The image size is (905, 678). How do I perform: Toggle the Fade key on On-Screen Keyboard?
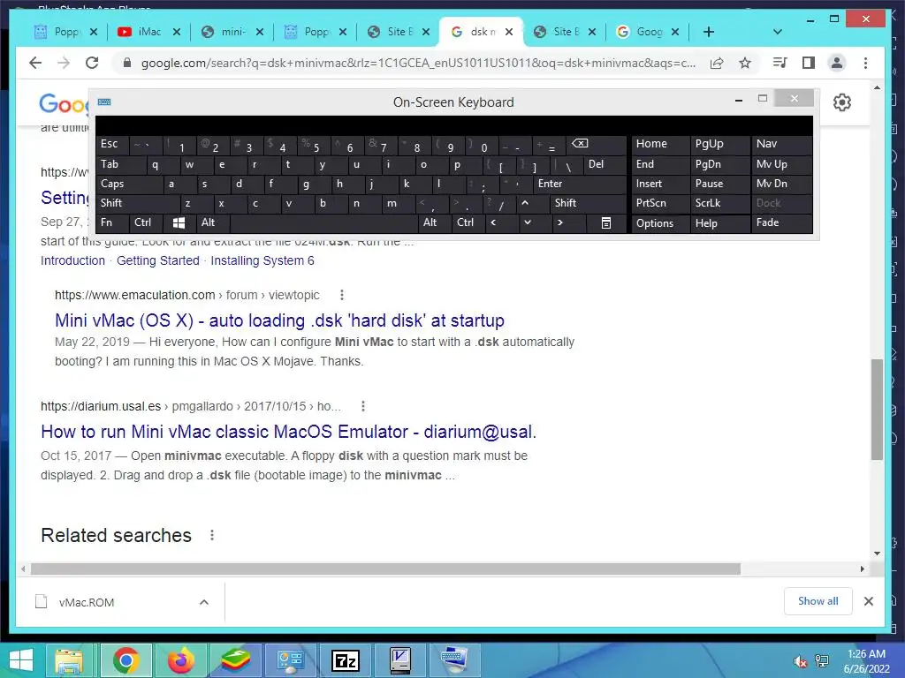pos(781,222)
